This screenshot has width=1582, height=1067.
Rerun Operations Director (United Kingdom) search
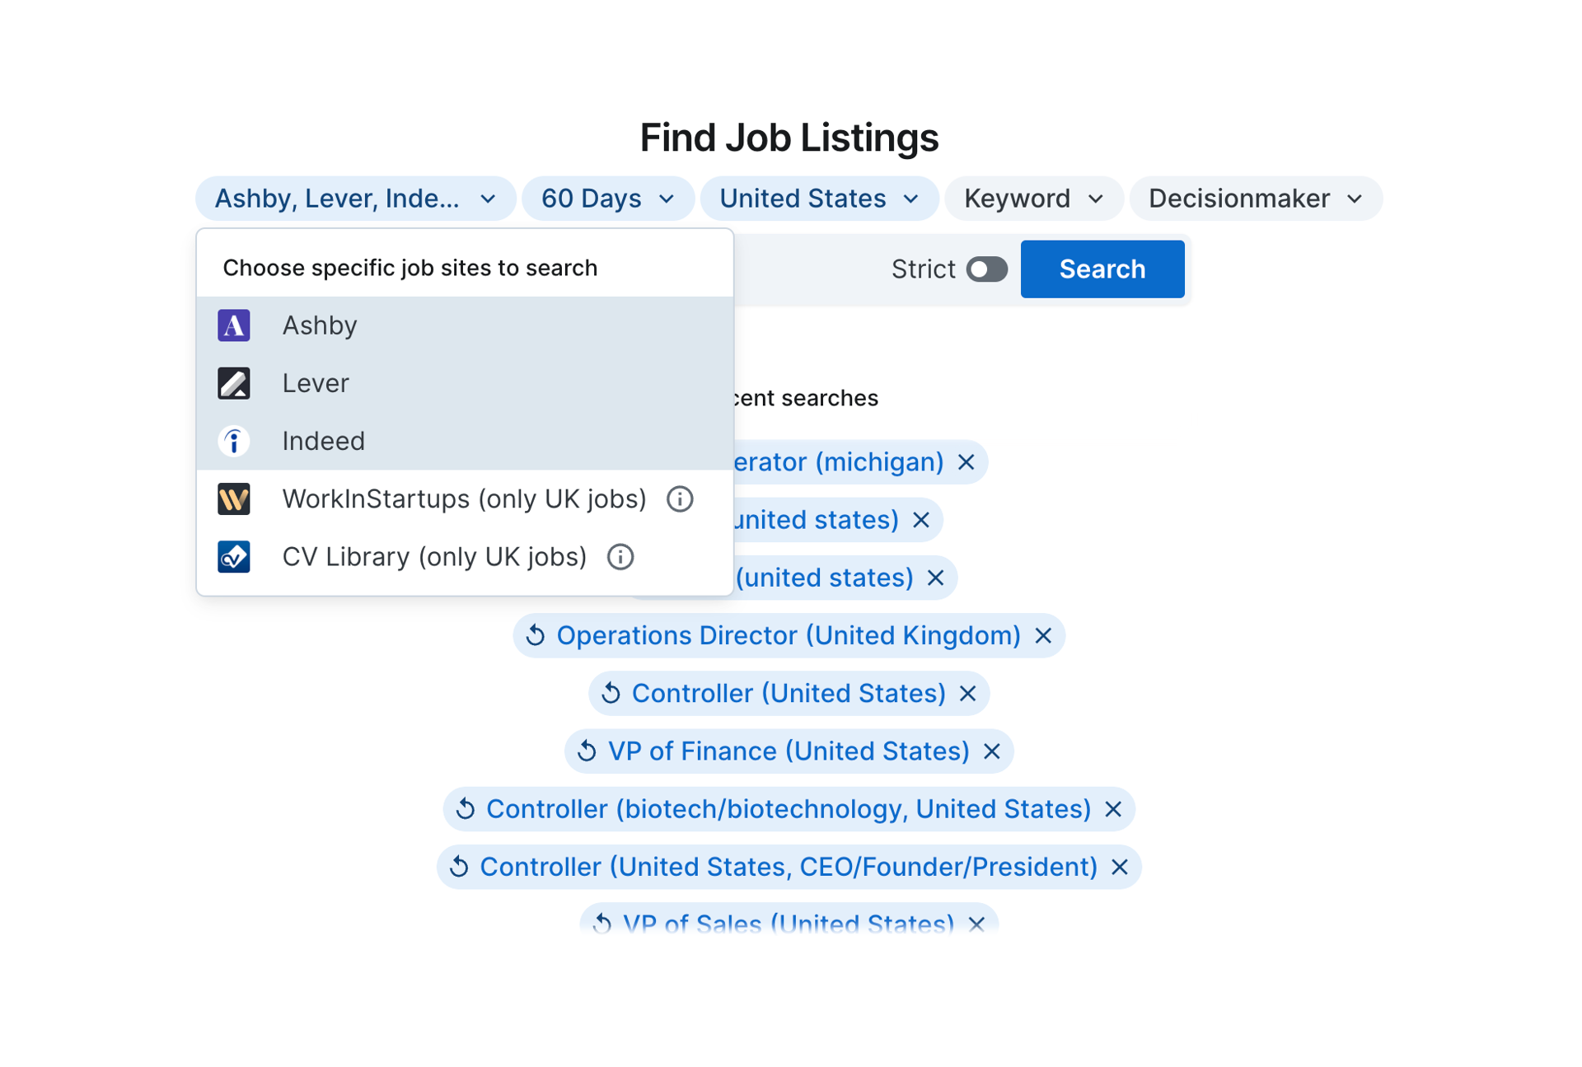tap(789, 635)
